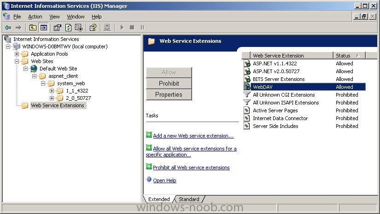Image resolution: width=380 pixels, height=214 pixels.
Task: Click the Pause item toolbar icon
Action: tap(142, 28)
